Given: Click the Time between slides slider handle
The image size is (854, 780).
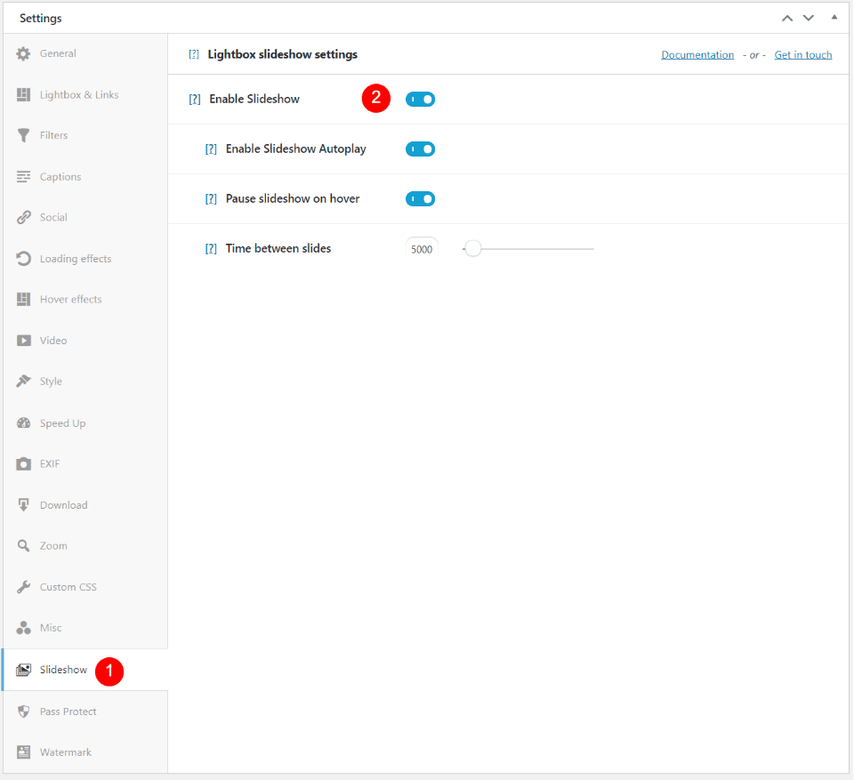Looking at the screenshot, I should [473, 249].
